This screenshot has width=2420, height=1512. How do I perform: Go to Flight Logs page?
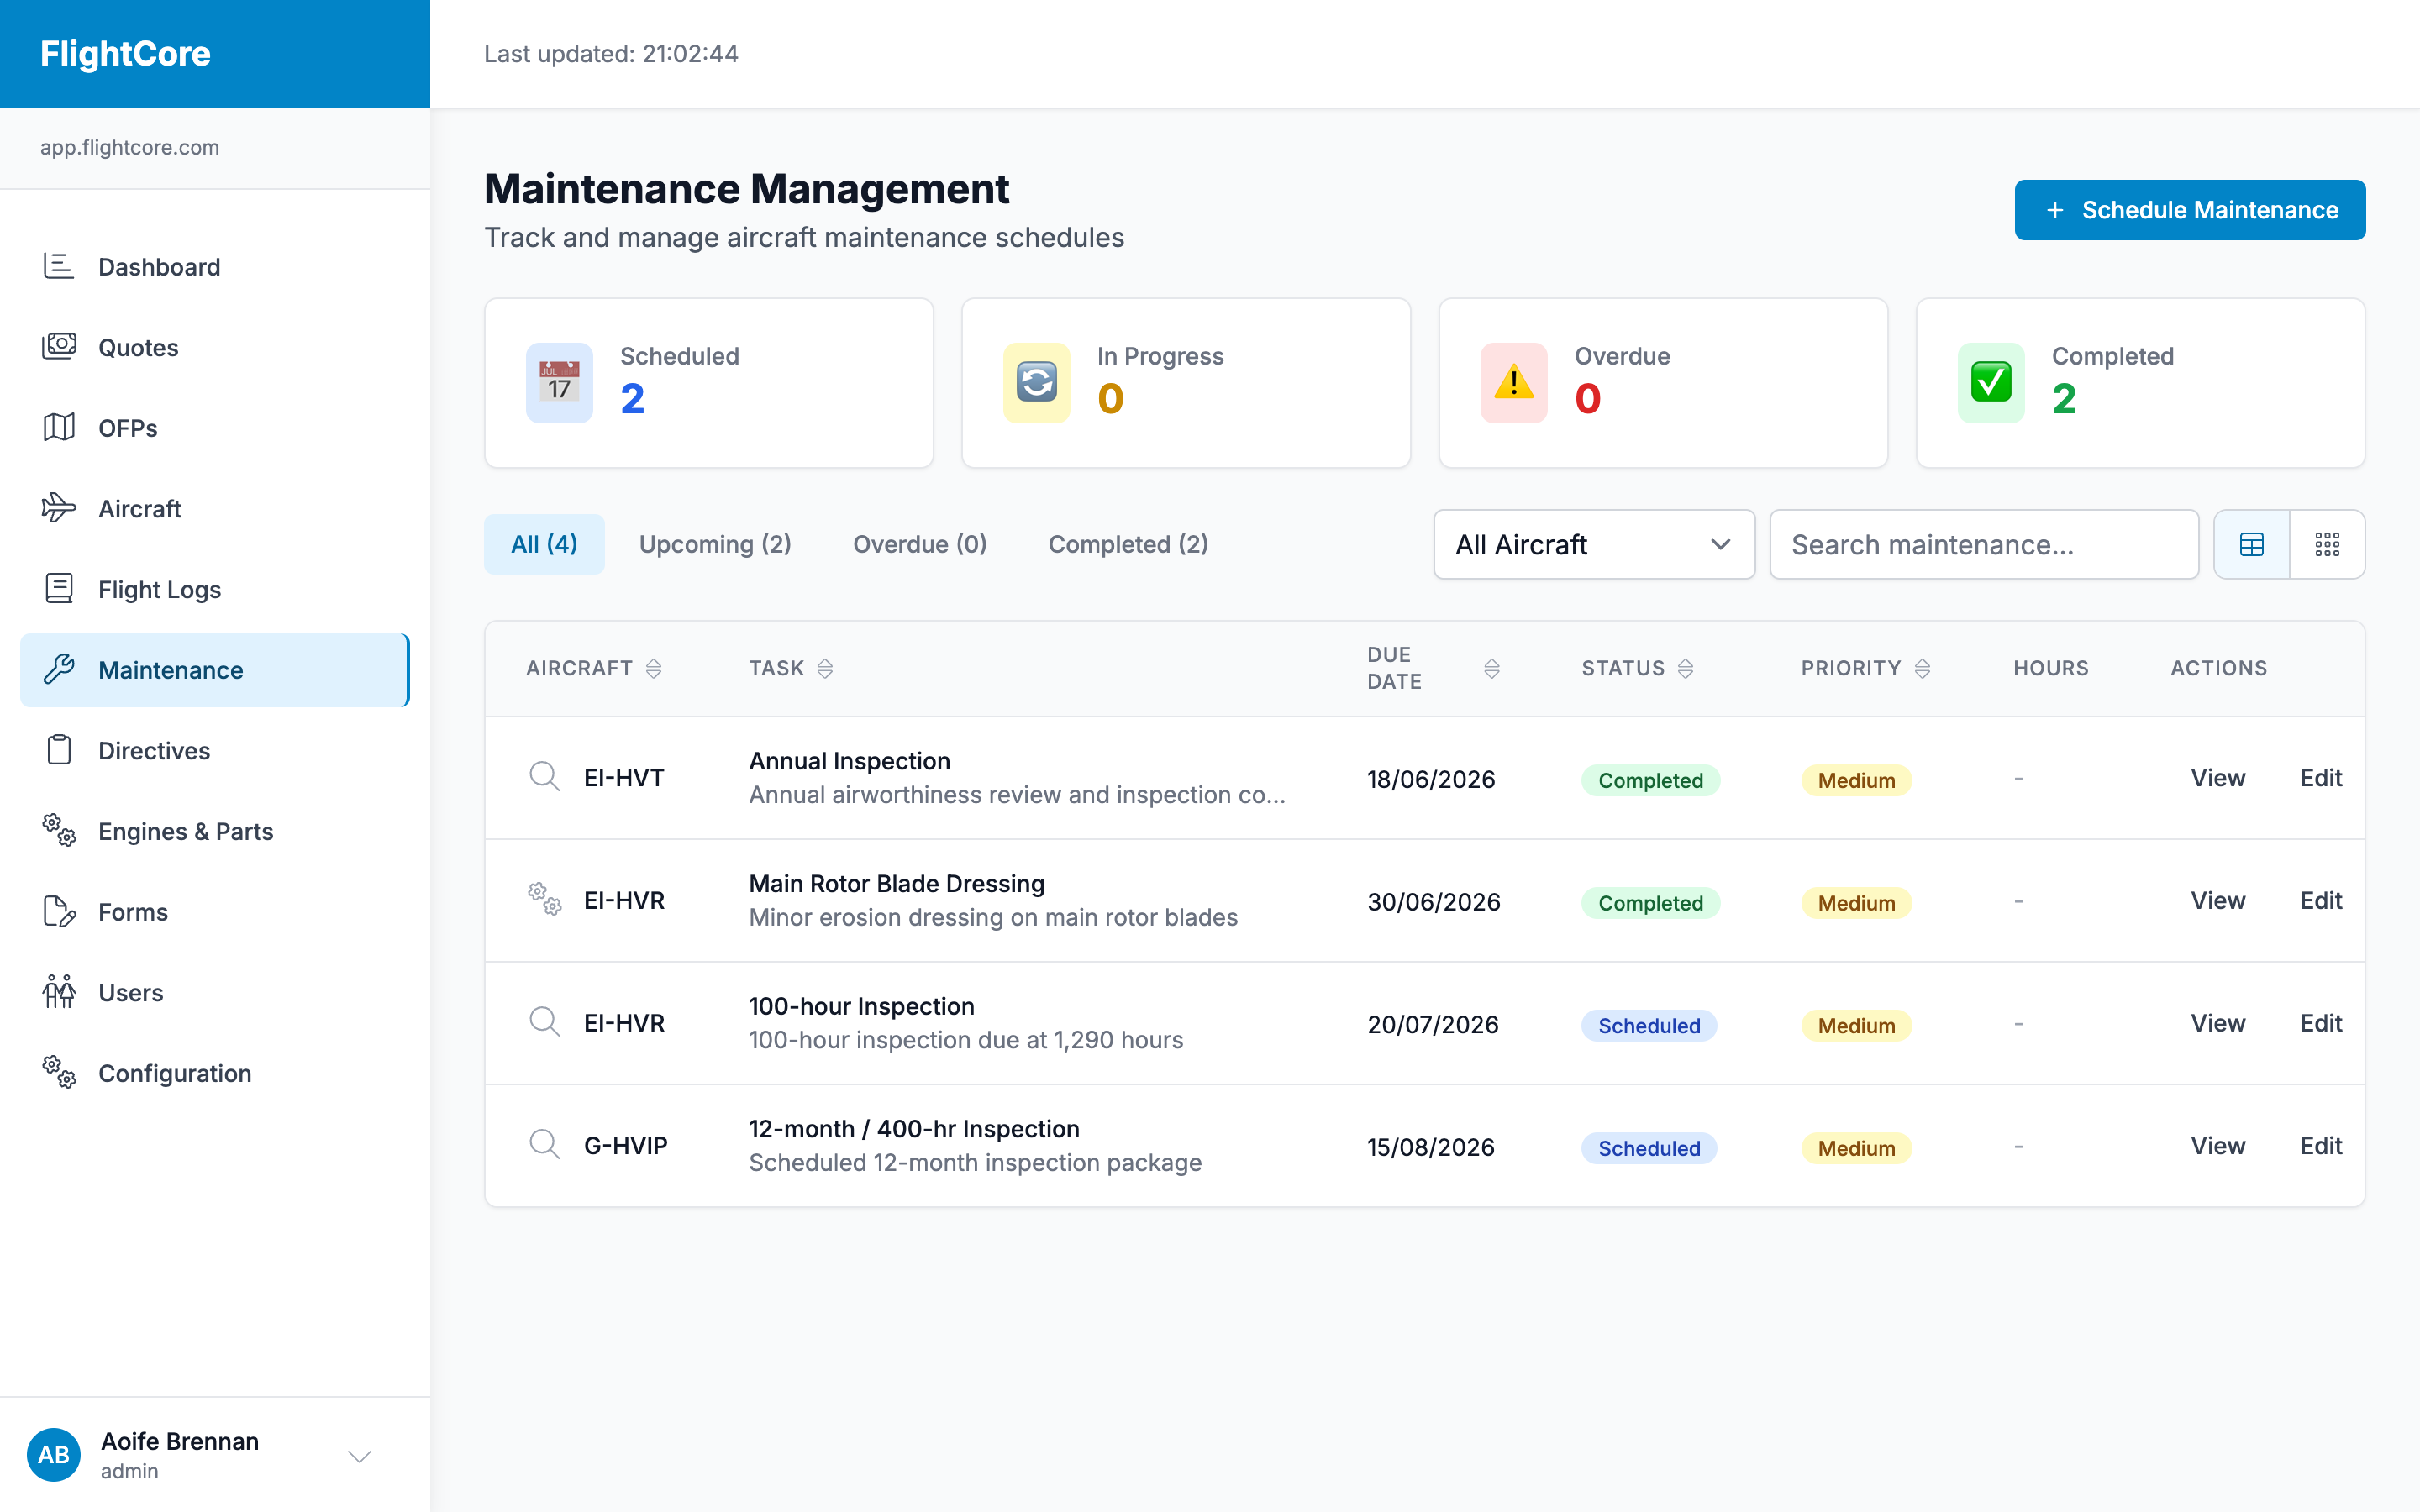[x=214, y=589]
